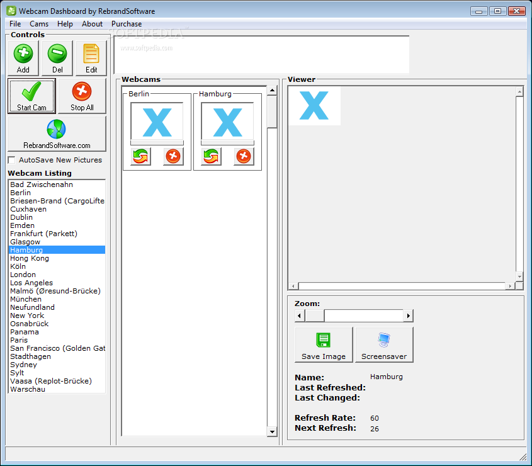Click Viewer vertical scroll down arrow
This screenshot has height=466, width=532.
519,276
